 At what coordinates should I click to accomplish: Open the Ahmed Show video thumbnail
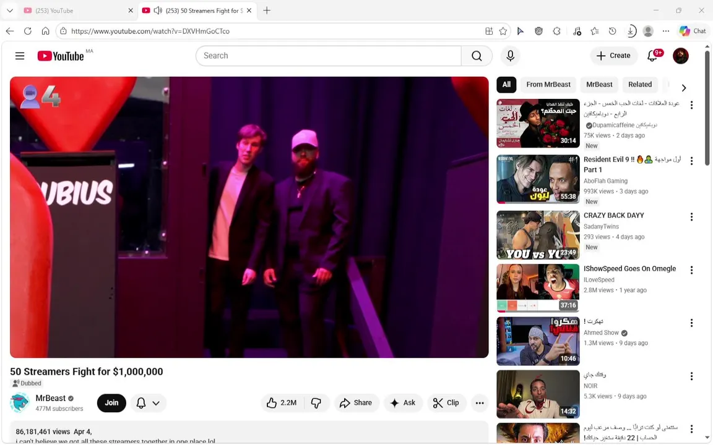click(x=538, y=341)
